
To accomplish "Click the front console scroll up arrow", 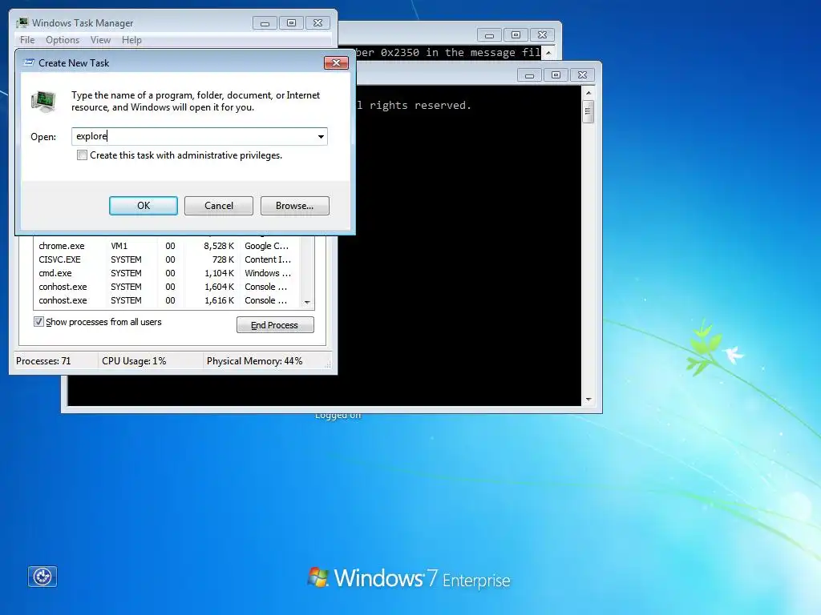I will pos(588,93).
